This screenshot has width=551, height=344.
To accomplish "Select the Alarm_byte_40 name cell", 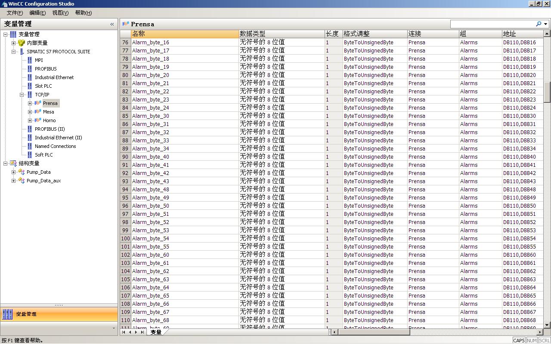I will 185,157.
